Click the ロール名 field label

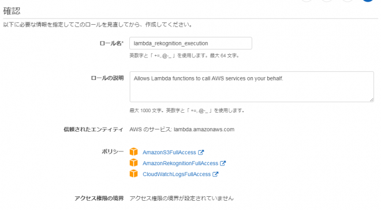click(111, 43)
